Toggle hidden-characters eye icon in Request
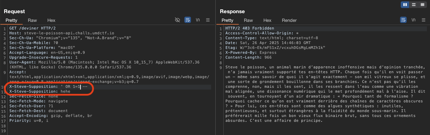 pos(177,20)
